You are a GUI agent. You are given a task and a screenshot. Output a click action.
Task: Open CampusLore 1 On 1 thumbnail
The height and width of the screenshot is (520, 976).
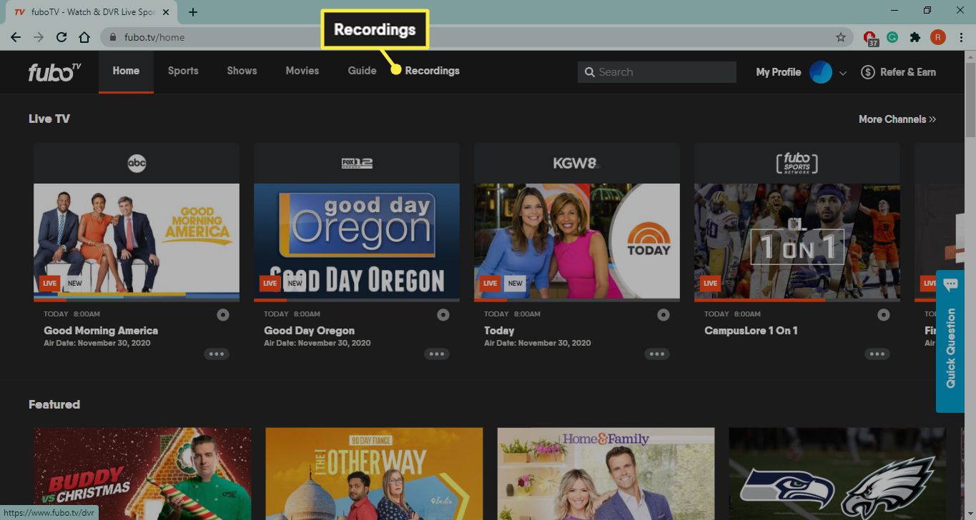797,241
